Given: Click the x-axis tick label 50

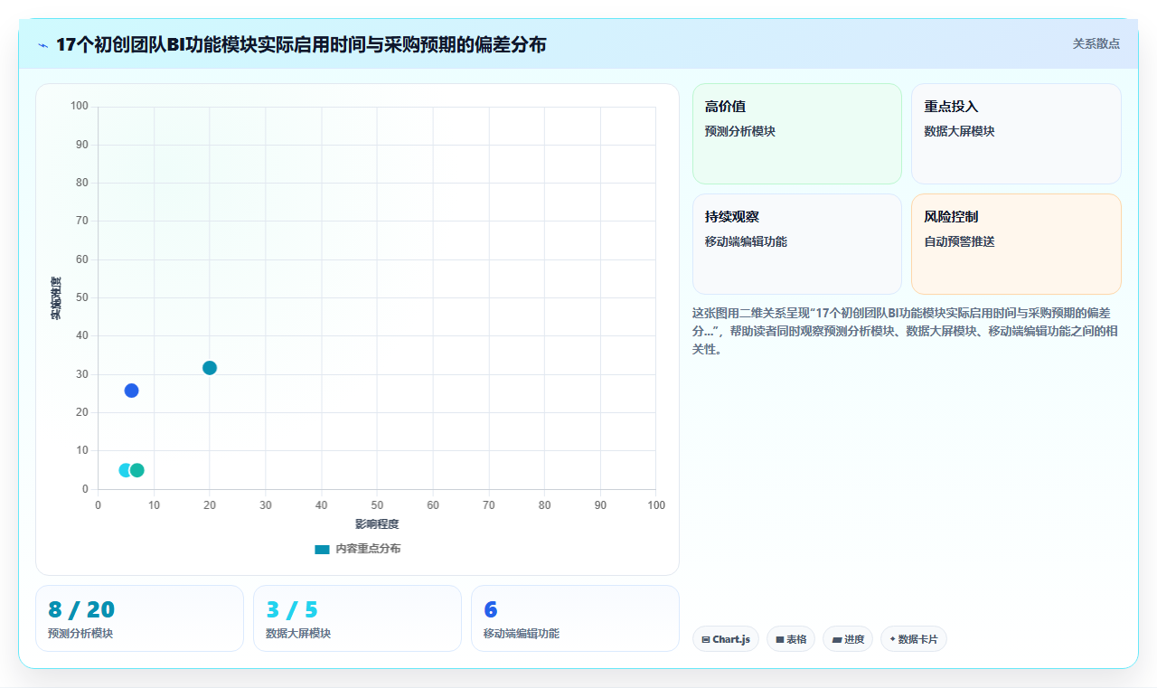Looking at the screenshot, I should tap(377, 504).
